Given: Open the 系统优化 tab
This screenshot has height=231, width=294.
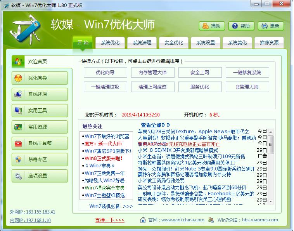Looking at the screenshot, I should pos(110,43).
